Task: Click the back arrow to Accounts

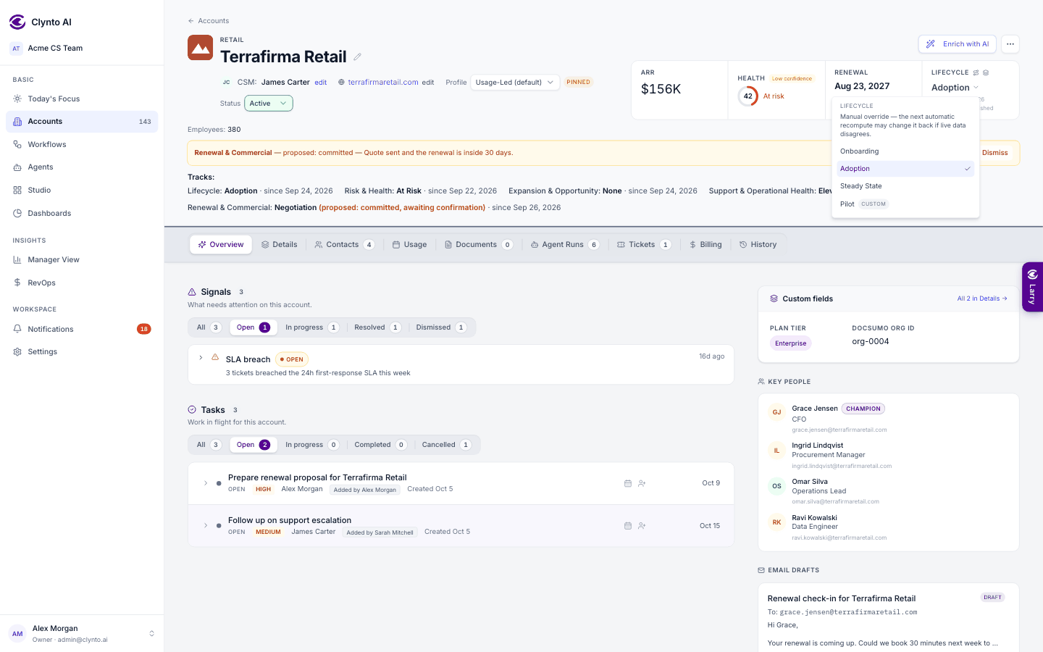Action: click(x=191, y=21)
